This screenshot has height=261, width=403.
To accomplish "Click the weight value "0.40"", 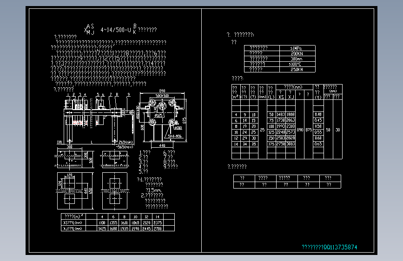I will point(318,115).
